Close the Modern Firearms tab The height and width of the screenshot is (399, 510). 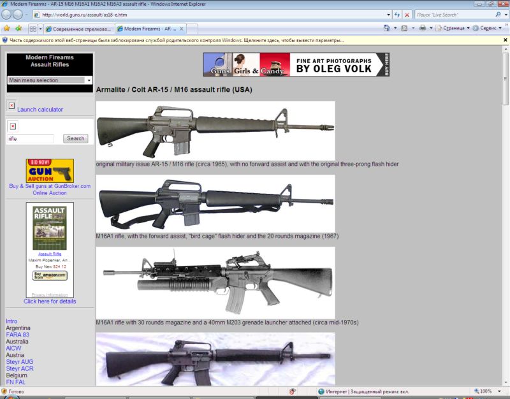[x=182, y=29]
